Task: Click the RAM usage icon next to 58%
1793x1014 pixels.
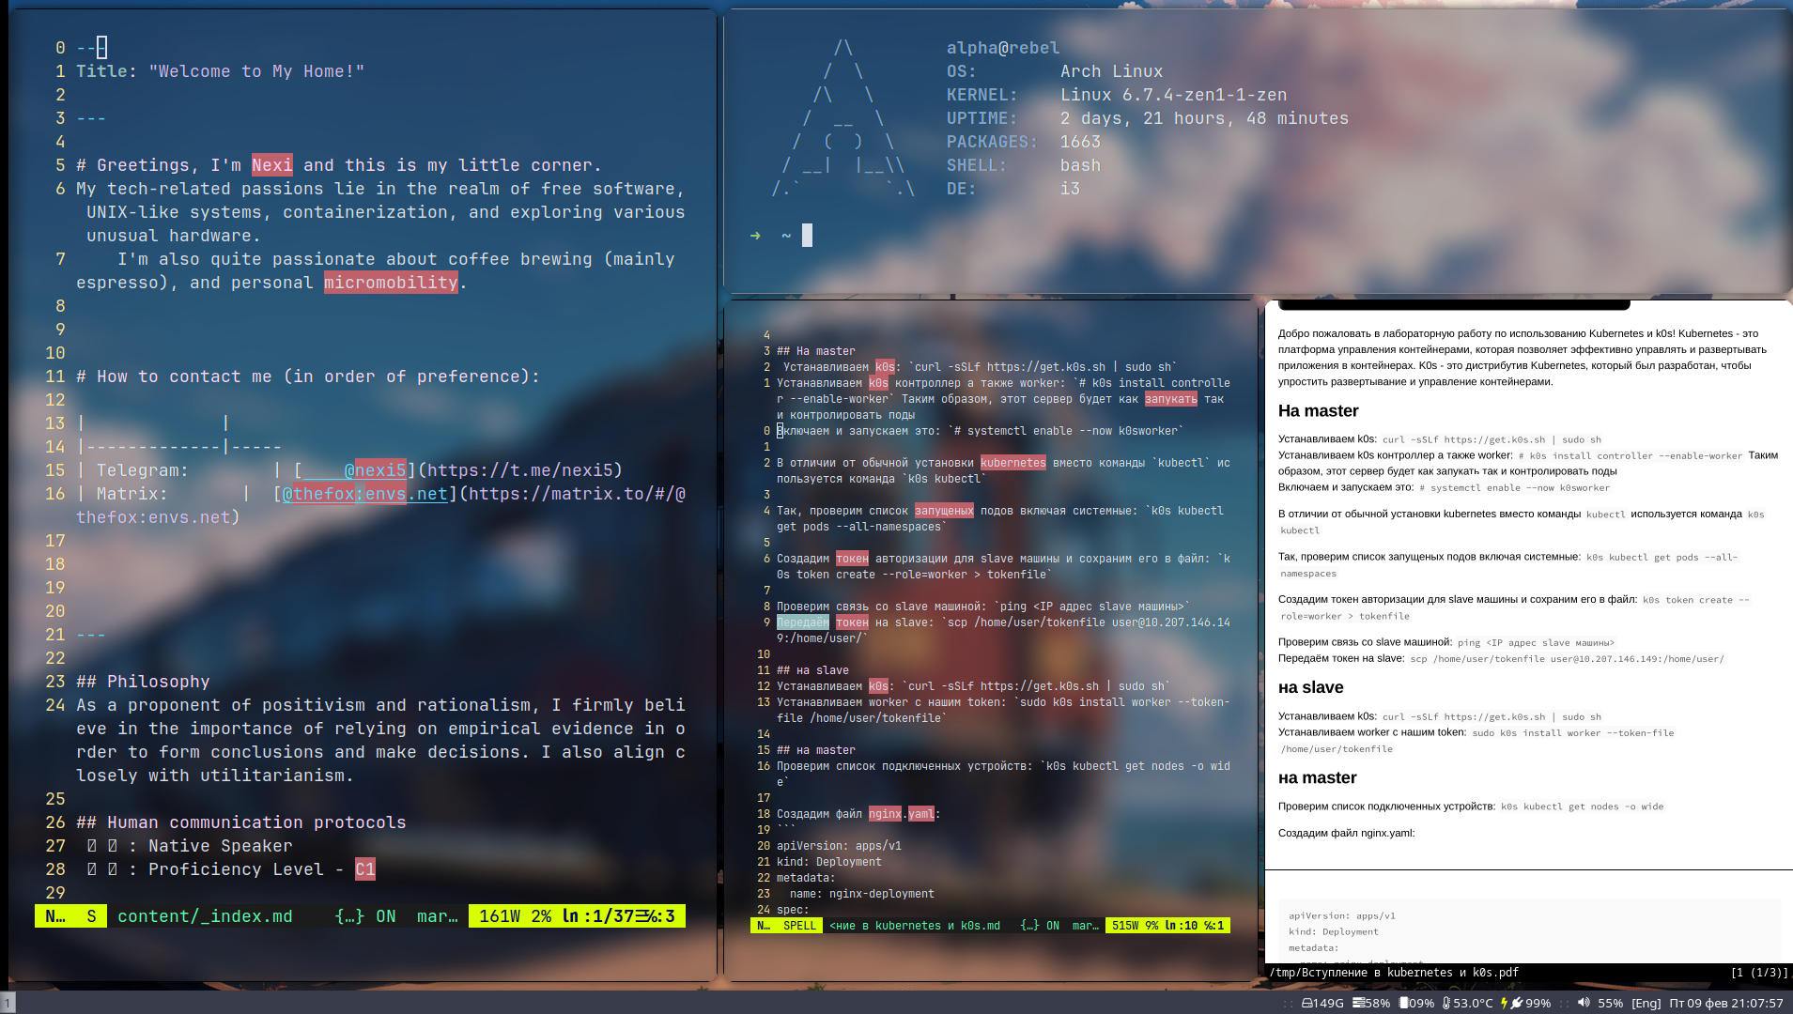Action: pyautogui.click(x=1357, y=1004)
